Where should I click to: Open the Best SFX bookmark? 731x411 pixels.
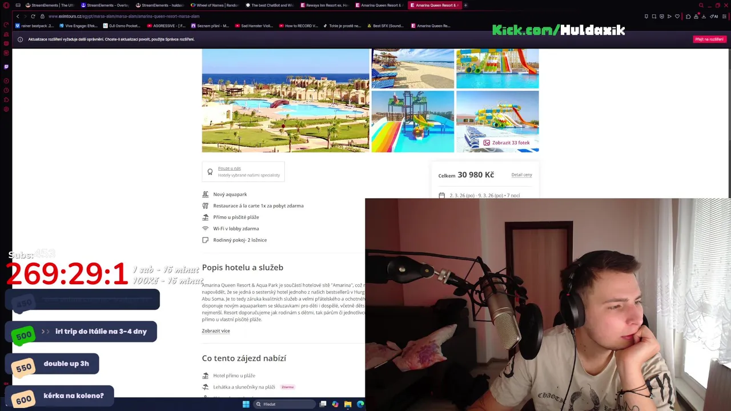(385, 26)
